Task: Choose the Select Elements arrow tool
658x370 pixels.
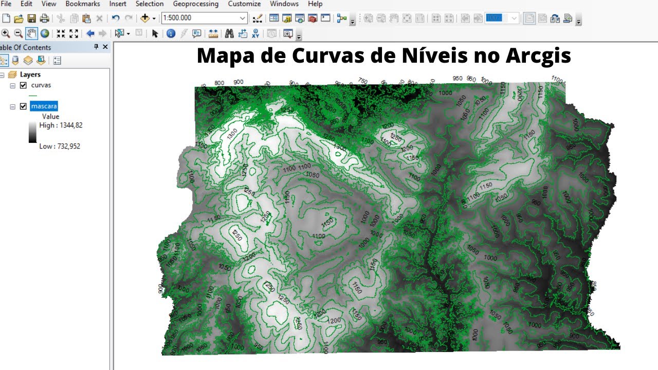Action: point(155,33)
